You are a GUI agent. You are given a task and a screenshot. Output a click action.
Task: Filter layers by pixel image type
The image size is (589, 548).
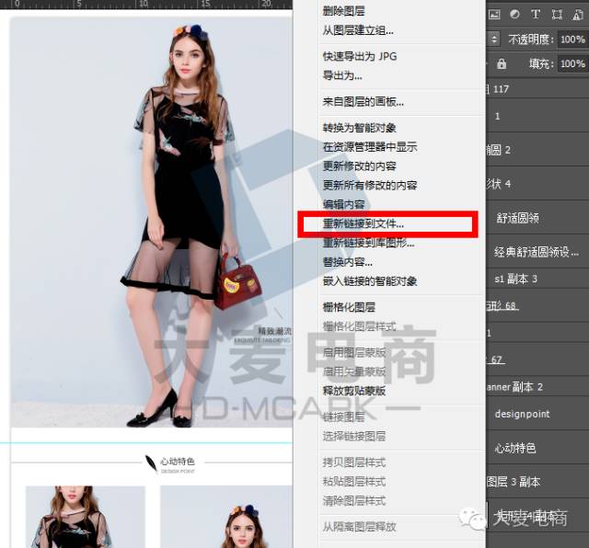click(494, 15)
